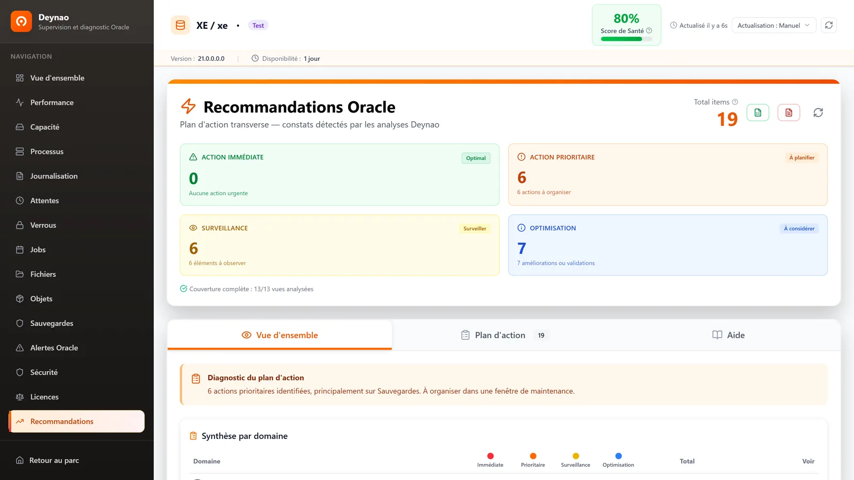
Task: Click the red Immédiate legend dot
Action: 491,456
